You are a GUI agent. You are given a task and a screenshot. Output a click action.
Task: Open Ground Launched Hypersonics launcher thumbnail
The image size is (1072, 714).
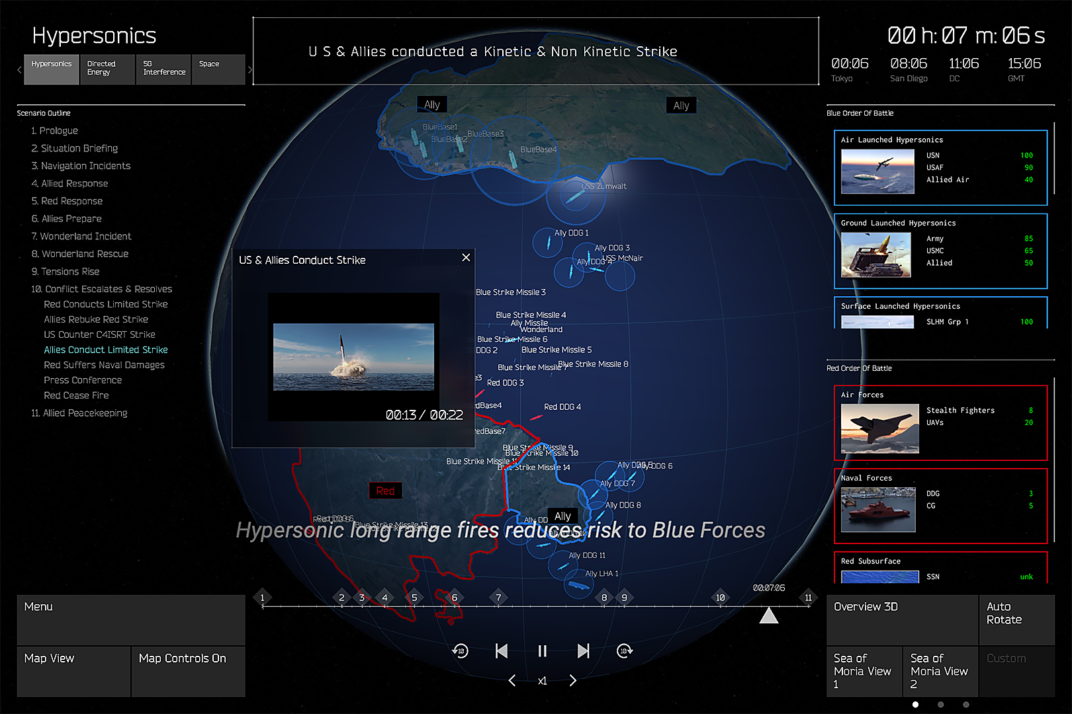tap(877, 255)
